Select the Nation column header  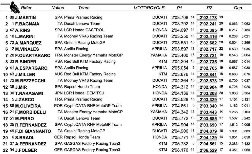tap(58, 8)
